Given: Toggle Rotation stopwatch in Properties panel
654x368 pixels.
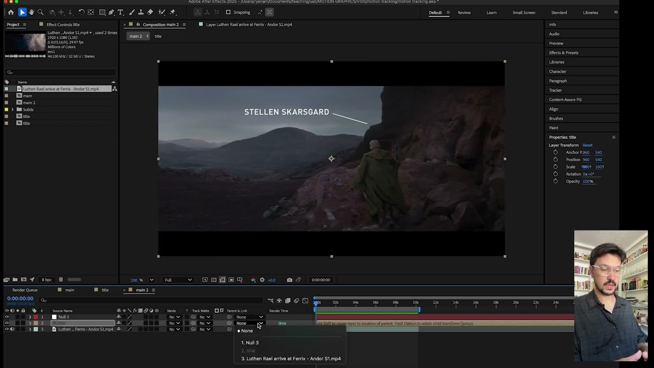Looking at the screenshot, I should [555, 174].
